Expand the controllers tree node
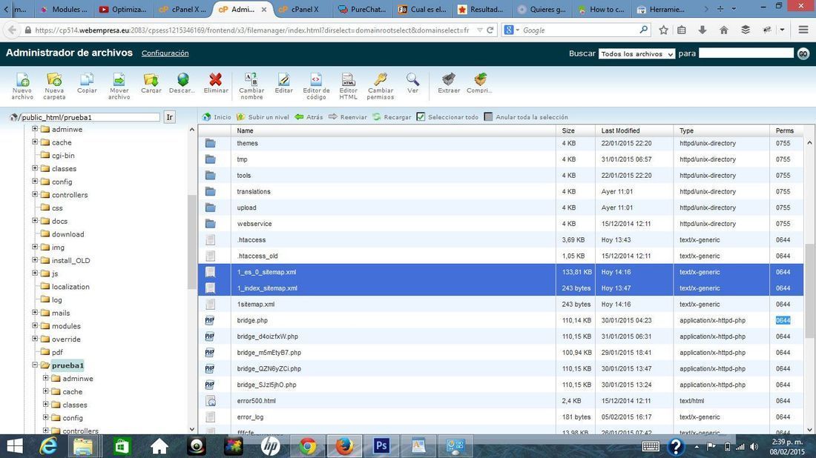The height and width of the screenshot is (458, 816). point(35,194)
